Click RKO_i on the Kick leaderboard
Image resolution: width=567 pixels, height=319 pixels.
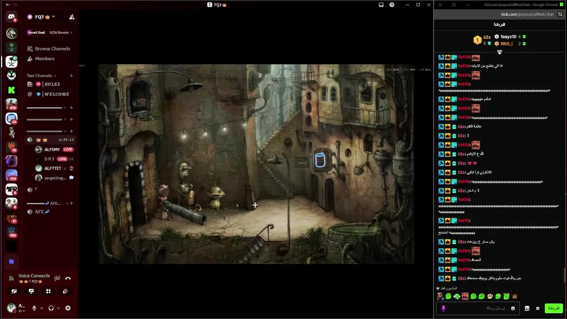[506, 44]
